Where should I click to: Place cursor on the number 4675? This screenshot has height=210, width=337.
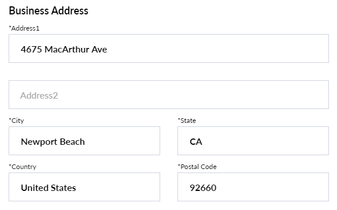[31, 50]
